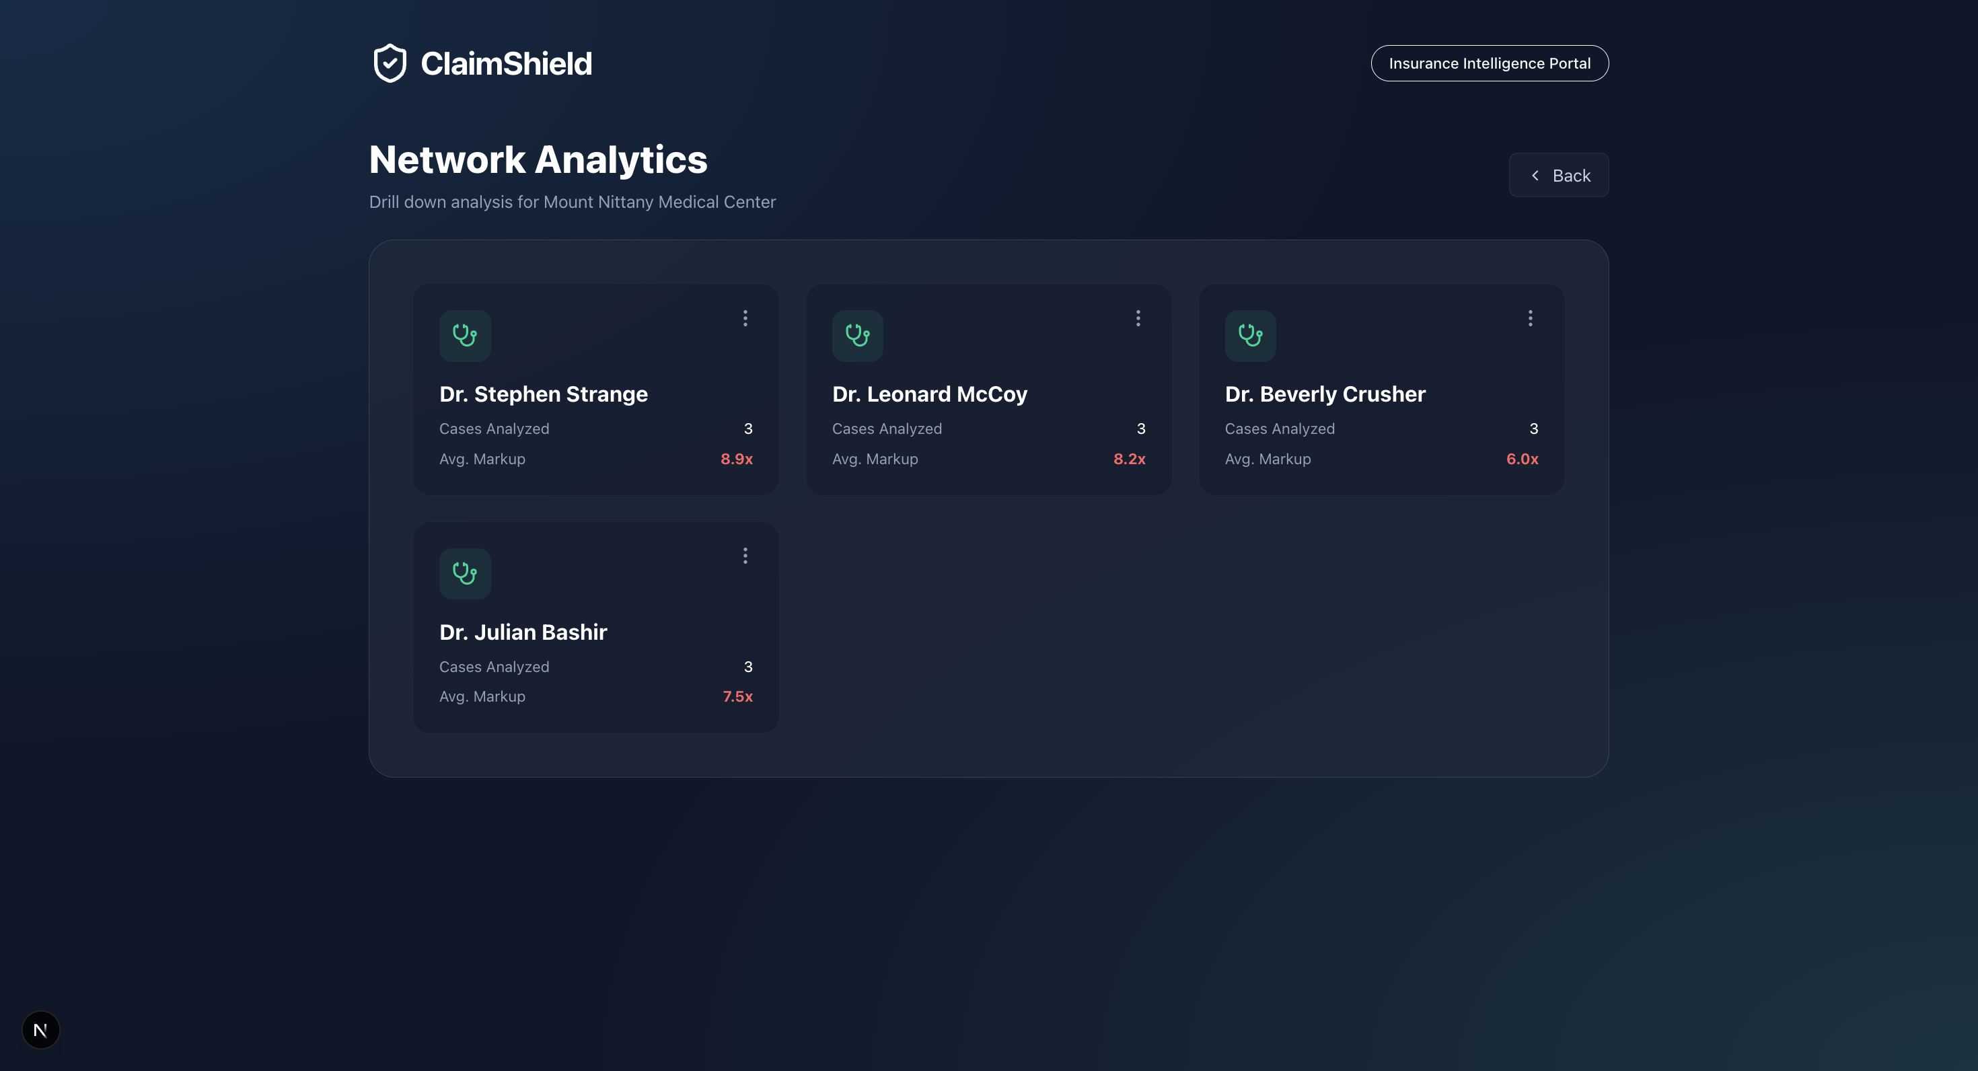
Task: Select the Dr. Stephen Strange name heading
Action: click(x=543, y=394)
